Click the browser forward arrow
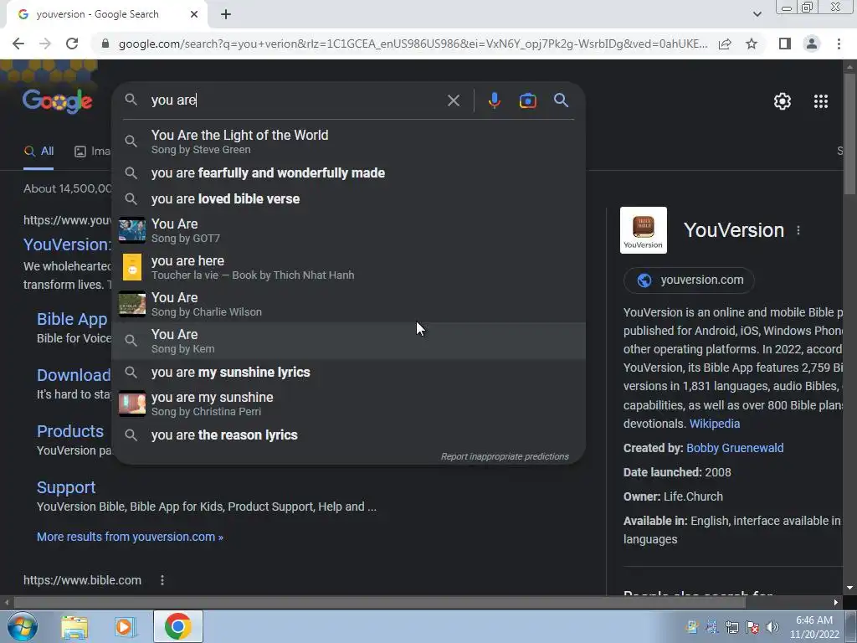857x643 pixels. point(45,44)
